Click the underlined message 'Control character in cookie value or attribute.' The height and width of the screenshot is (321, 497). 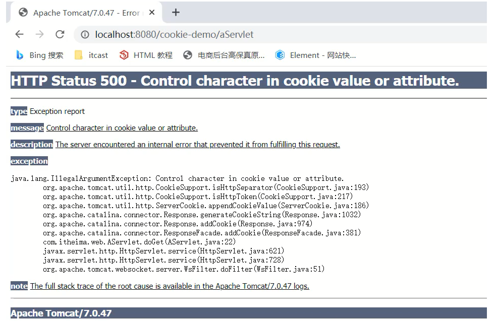pos(122,128)
